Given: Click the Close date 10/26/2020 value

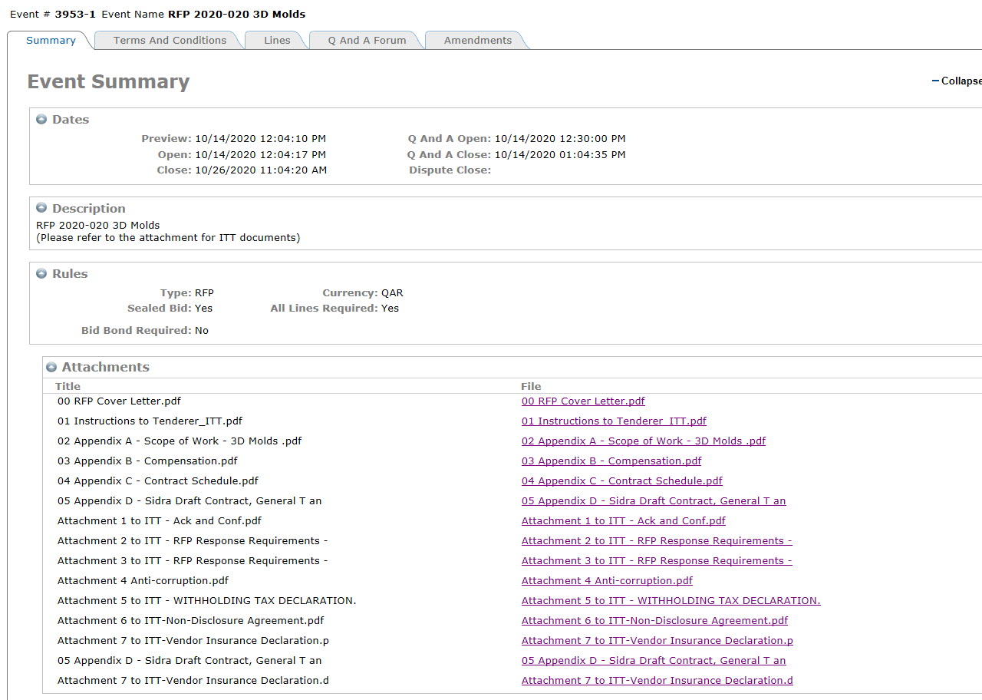Looking at the screenshot, I should tap(261, 170).
